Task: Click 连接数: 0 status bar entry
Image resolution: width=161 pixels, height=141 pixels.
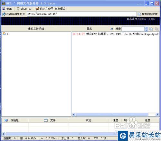Action: [9, 138]
